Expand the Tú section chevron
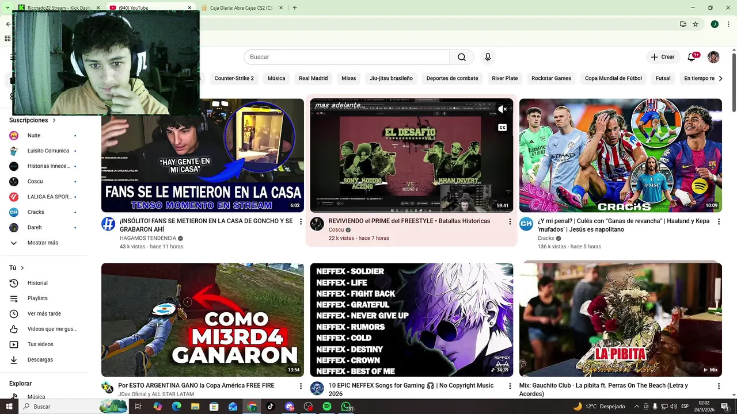Image resolution: width=737 pixels, height=414 pixels. (x=22, y=268)
